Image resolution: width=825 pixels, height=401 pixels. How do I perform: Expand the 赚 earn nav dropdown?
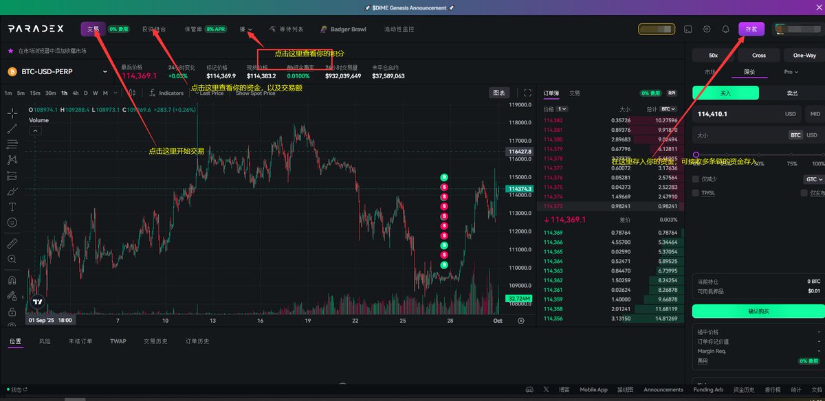point(246,30)
